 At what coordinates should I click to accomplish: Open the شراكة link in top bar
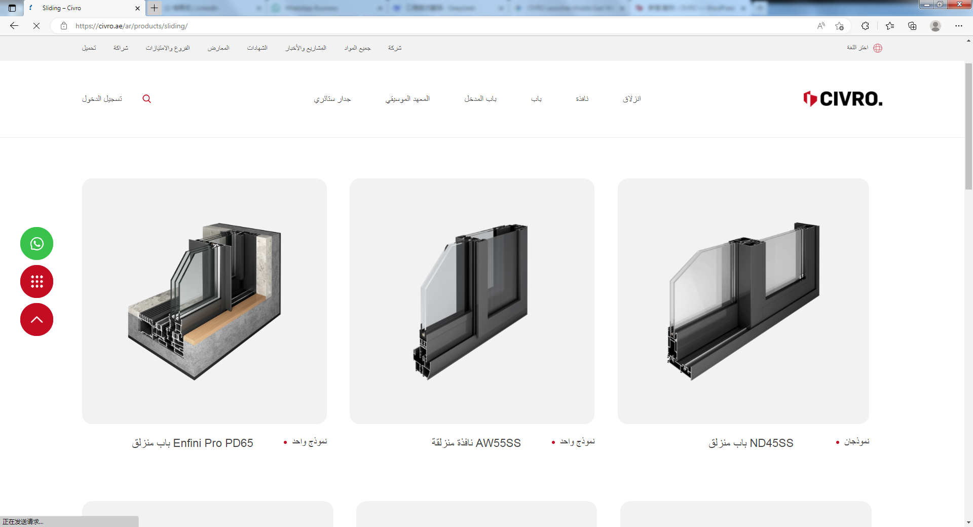(x=121, y=48)
